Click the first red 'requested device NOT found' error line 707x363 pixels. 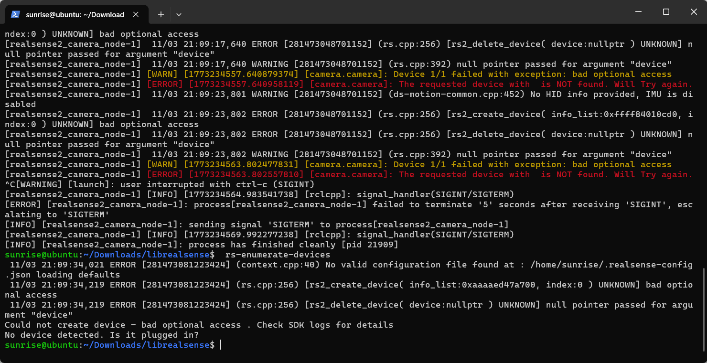tap(349, 84)
